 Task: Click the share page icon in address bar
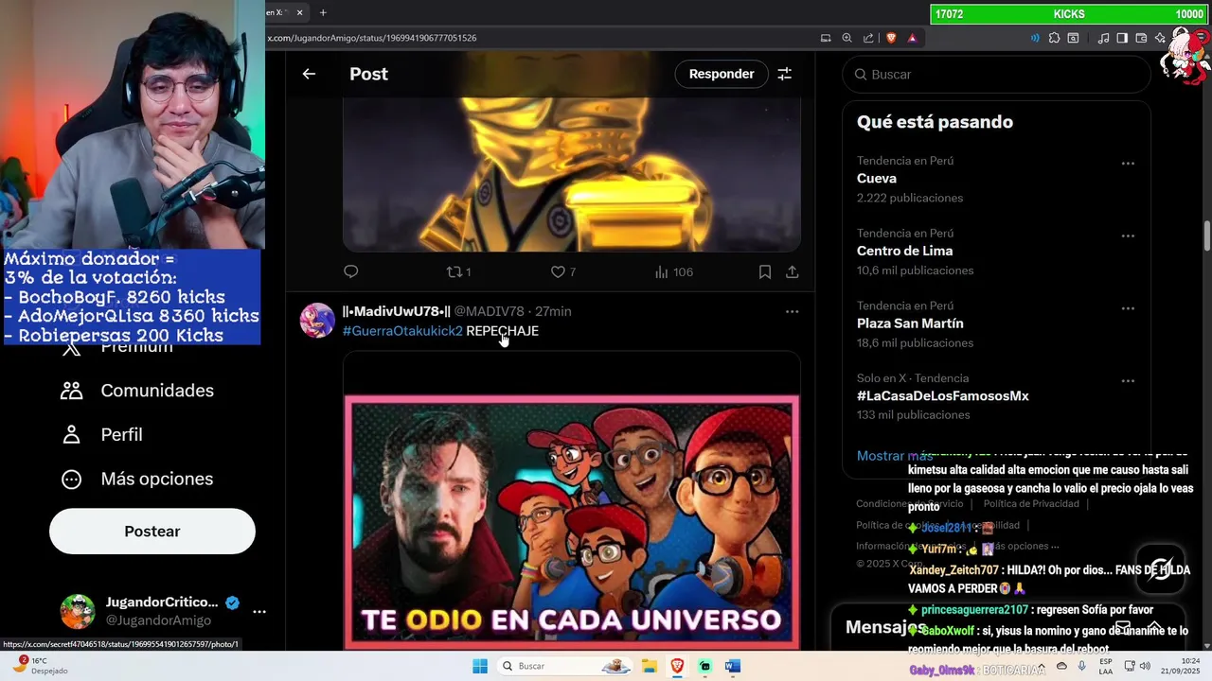click(868, 38)
